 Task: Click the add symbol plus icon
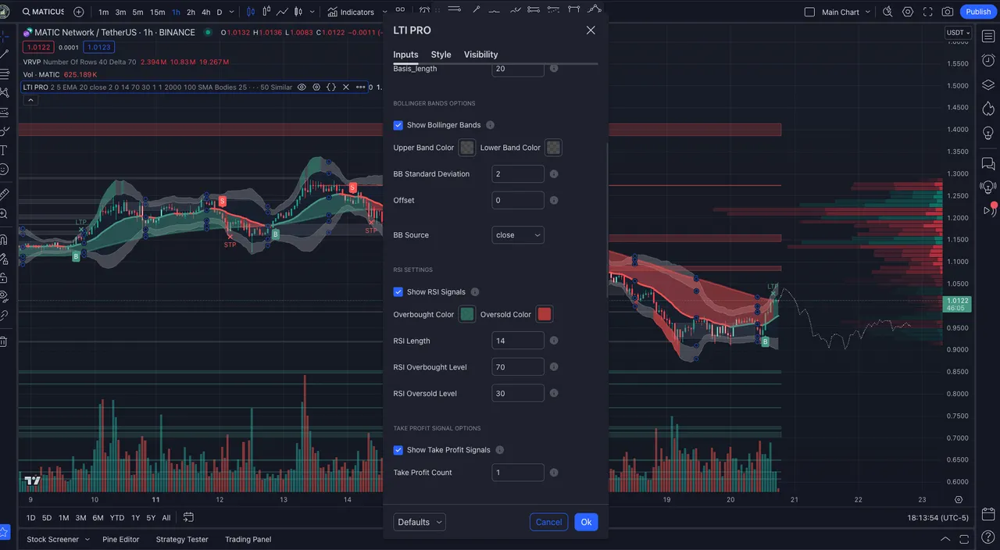point(79,12)
